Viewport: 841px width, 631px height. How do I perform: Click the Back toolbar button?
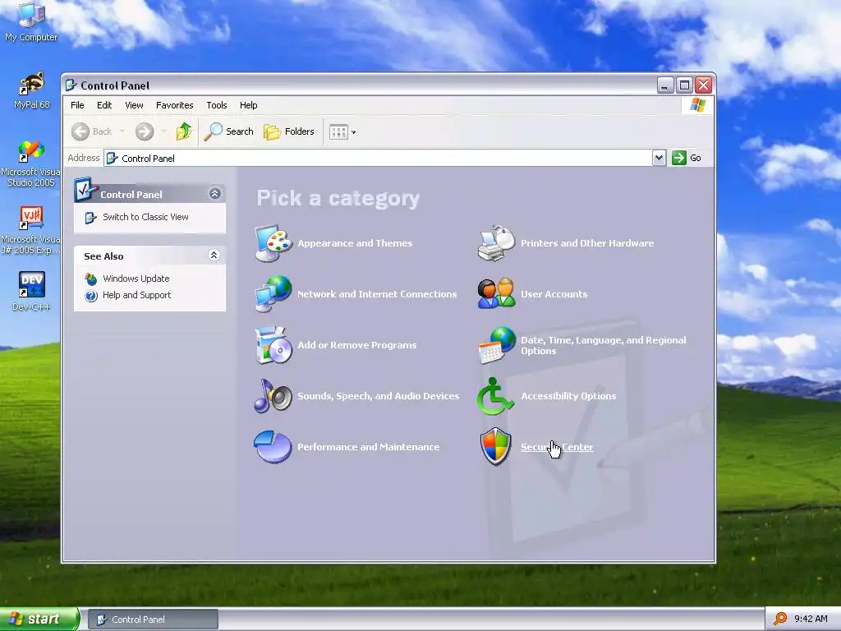pyautogui.click(x=92, y=131)
